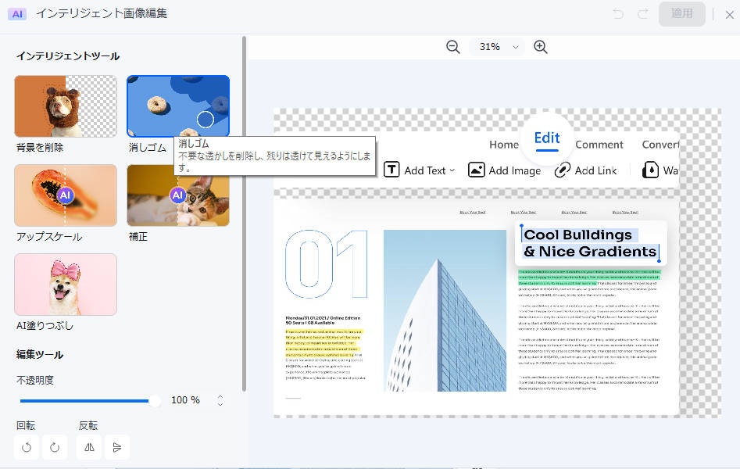Flip the image horizontally
The image size is (740, 469).
click(88, 447)
